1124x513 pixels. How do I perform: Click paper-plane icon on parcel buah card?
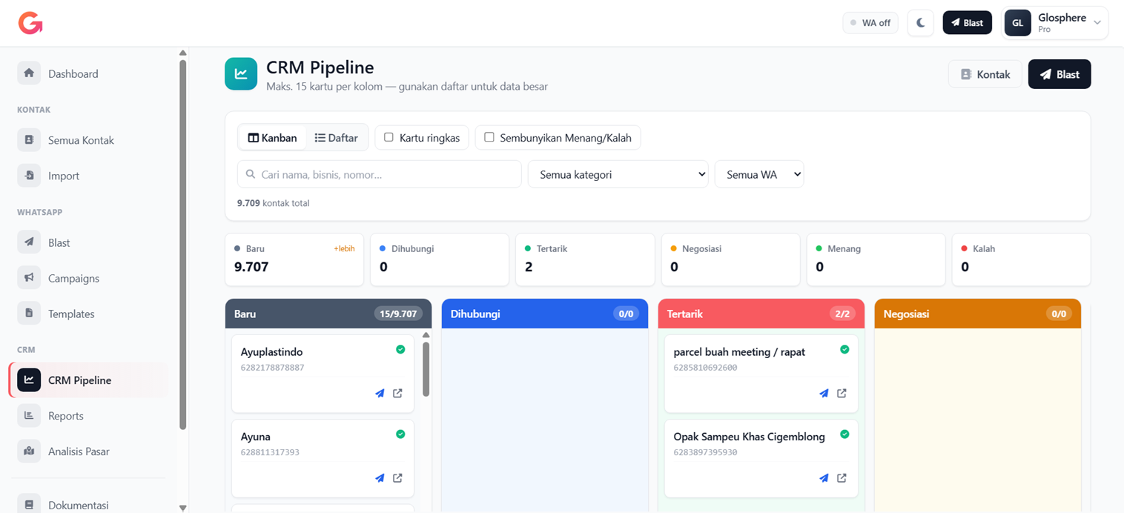point(824,394)
